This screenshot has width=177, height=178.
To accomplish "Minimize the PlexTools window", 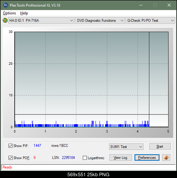I will pos(141,5).
